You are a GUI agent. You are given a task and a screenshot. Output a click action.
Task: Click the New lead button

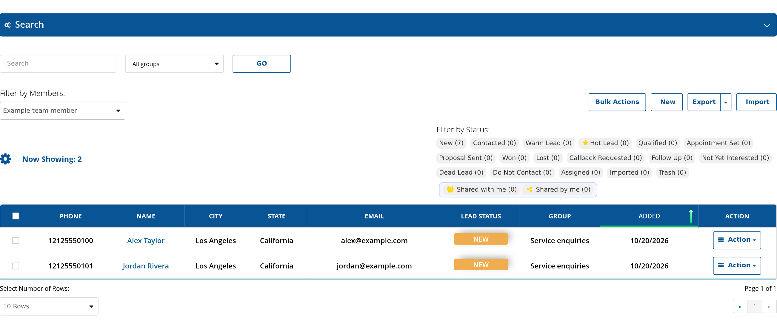point(666,102)
